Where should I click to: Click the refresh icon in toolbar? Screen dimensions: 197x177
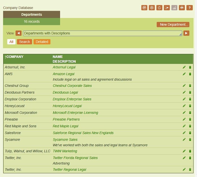click(160, 8)
